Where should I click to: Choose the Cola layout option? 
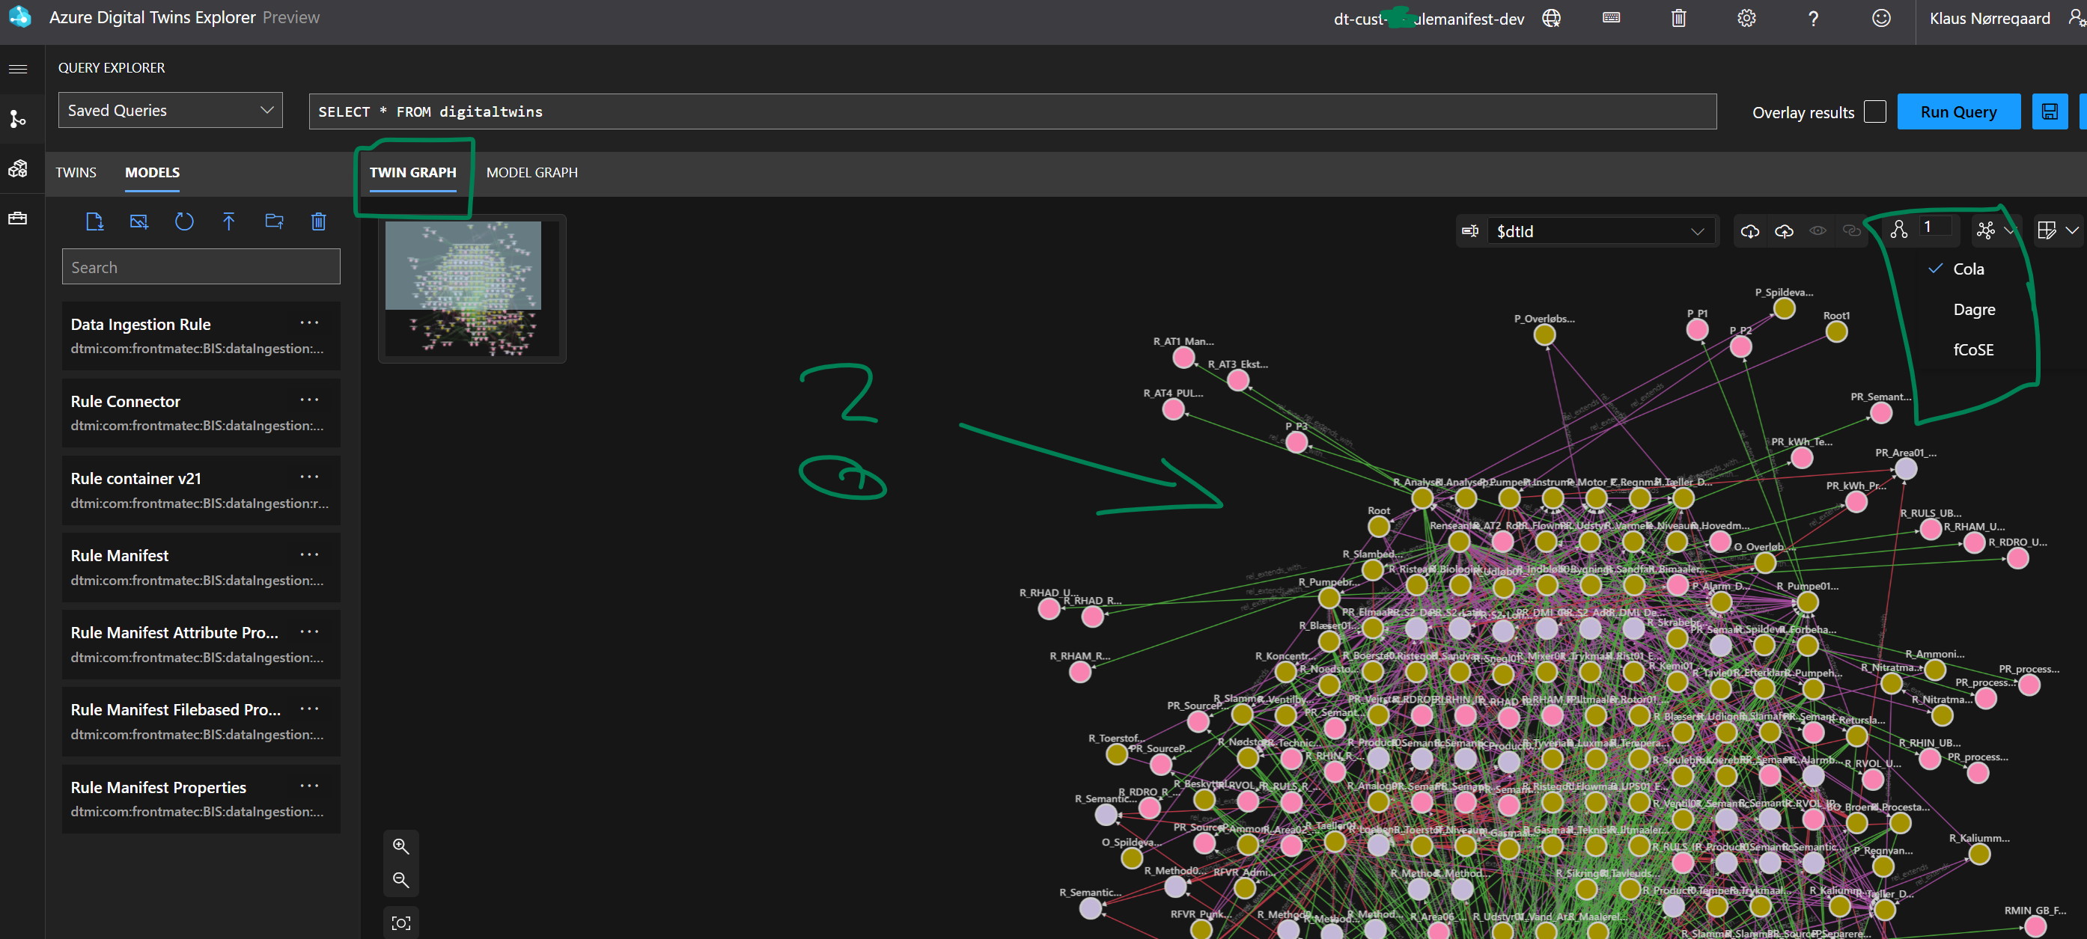[1968, 269]
